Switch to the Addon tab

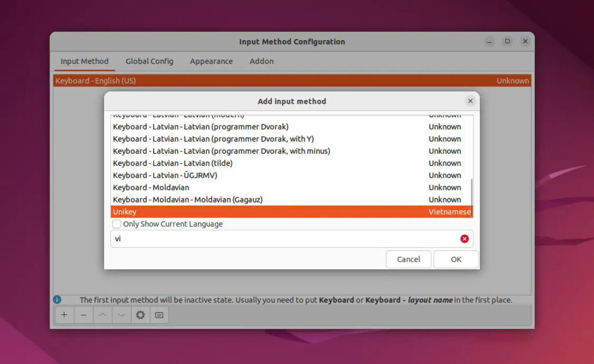[x=261, y=61]
